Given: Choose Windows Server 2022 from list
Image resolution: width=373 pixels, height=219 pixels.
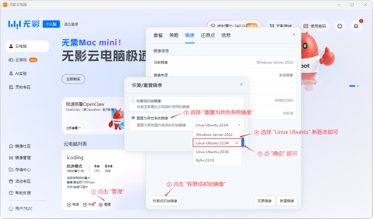Looking at the screenshot, I should 214,134.
